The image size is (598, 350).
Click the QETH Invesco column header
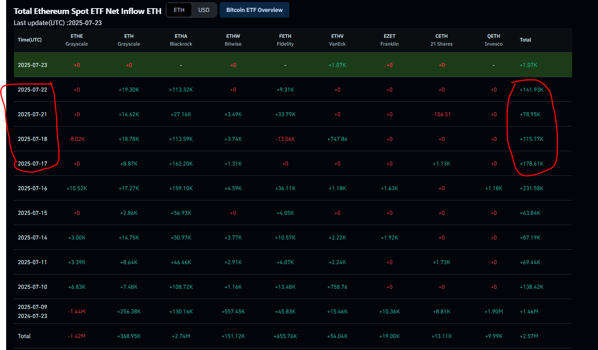coord(494,40)
